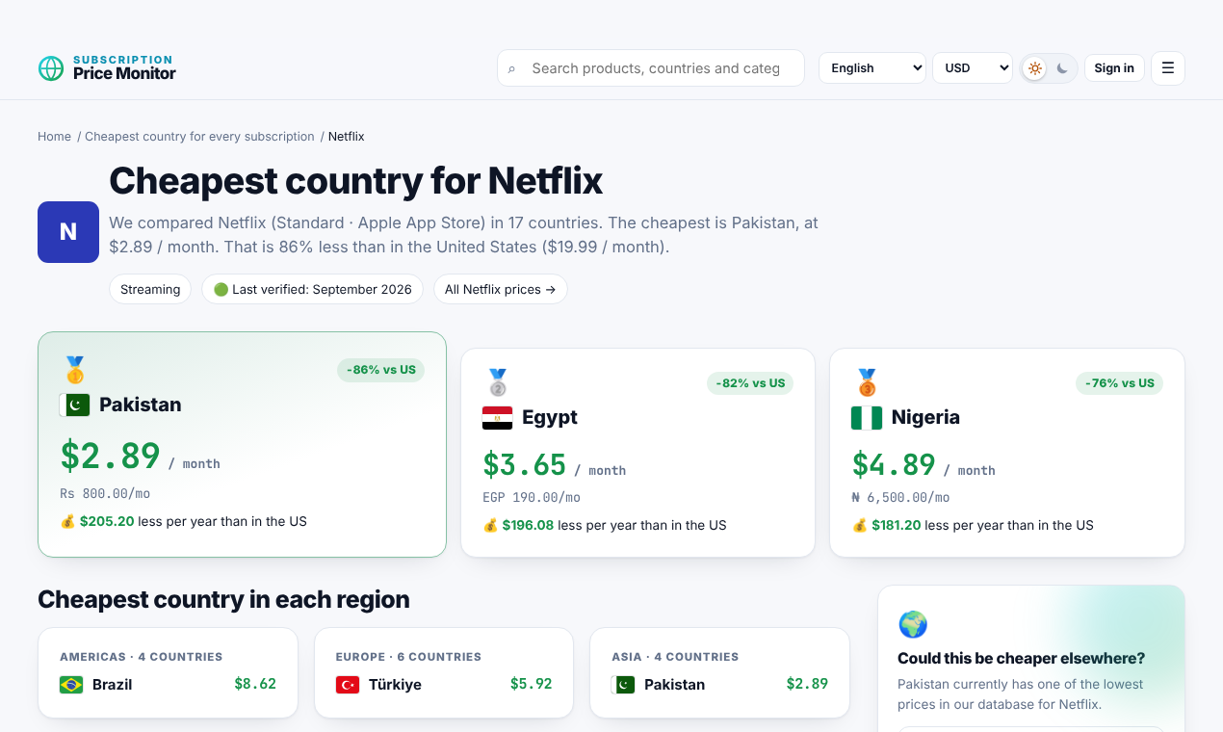Click the -86% vs US badge
The image size is (1223, 732).
[x=380, y=370]
